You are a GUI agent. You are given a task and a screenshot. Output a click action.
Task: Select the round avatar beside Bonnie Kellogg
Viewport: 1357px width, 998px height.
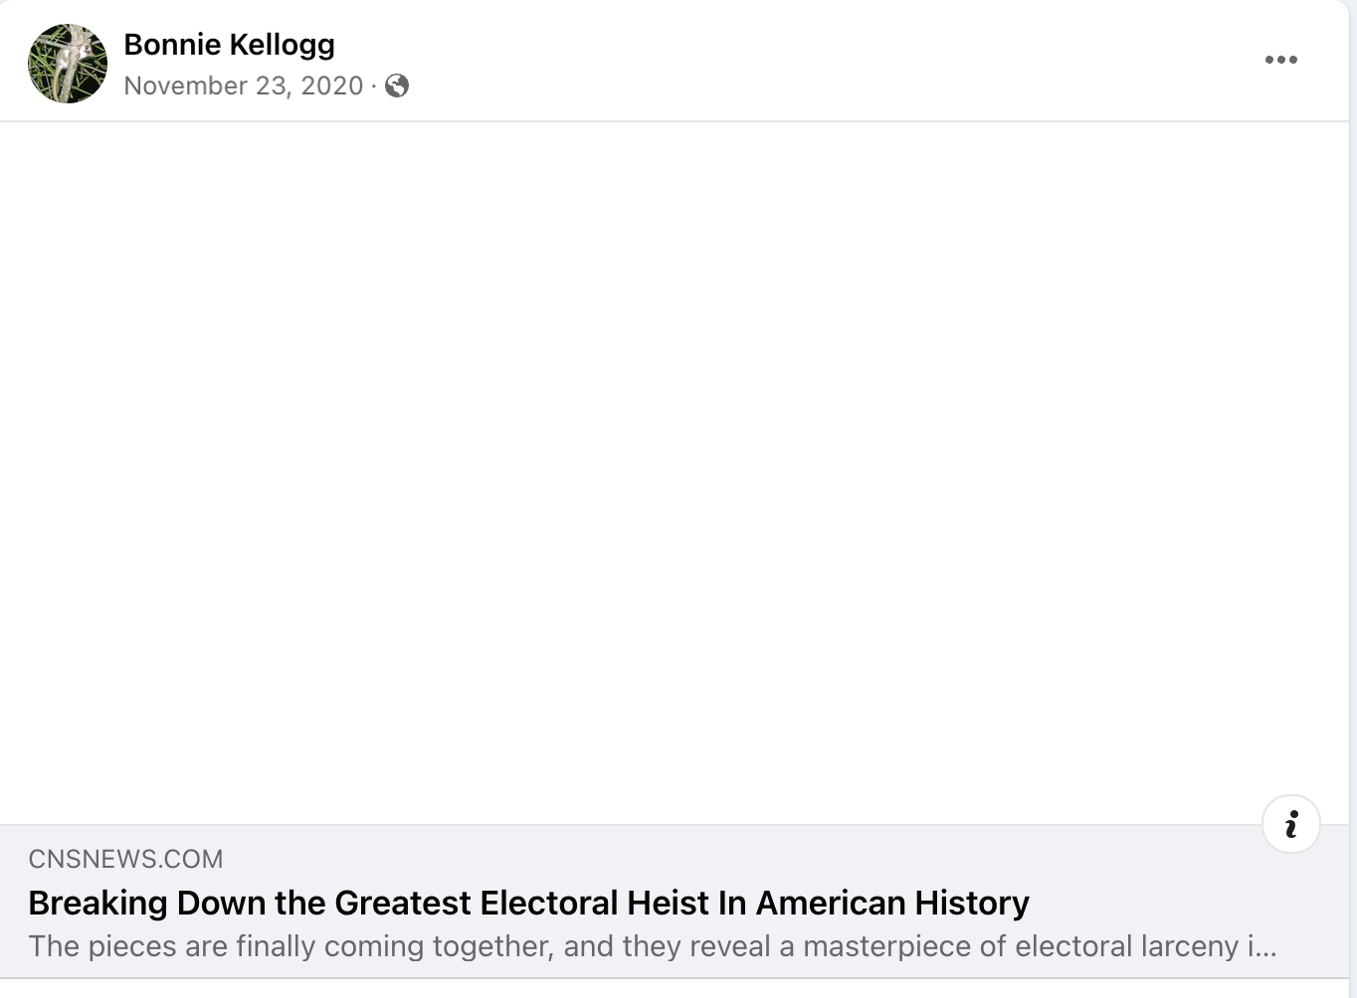tap(68, 64)
